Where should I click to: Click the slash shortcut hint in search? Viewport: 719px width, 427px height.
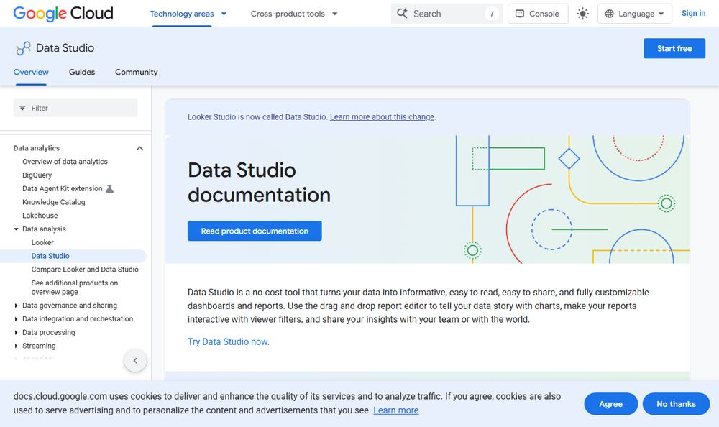coord(492,14)
